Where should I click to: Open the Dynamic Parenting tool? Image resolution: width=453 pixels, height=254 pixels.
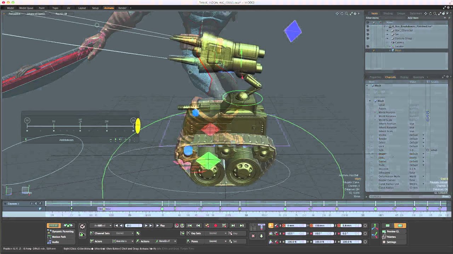pos(61,231)
